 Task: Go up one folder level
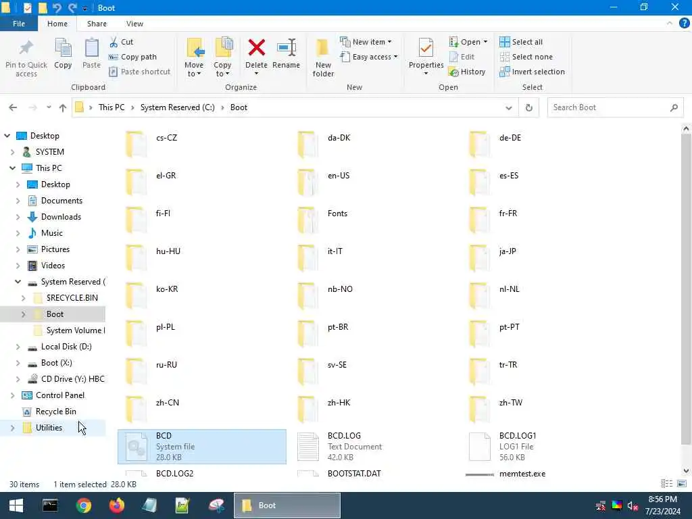(63, 107)
